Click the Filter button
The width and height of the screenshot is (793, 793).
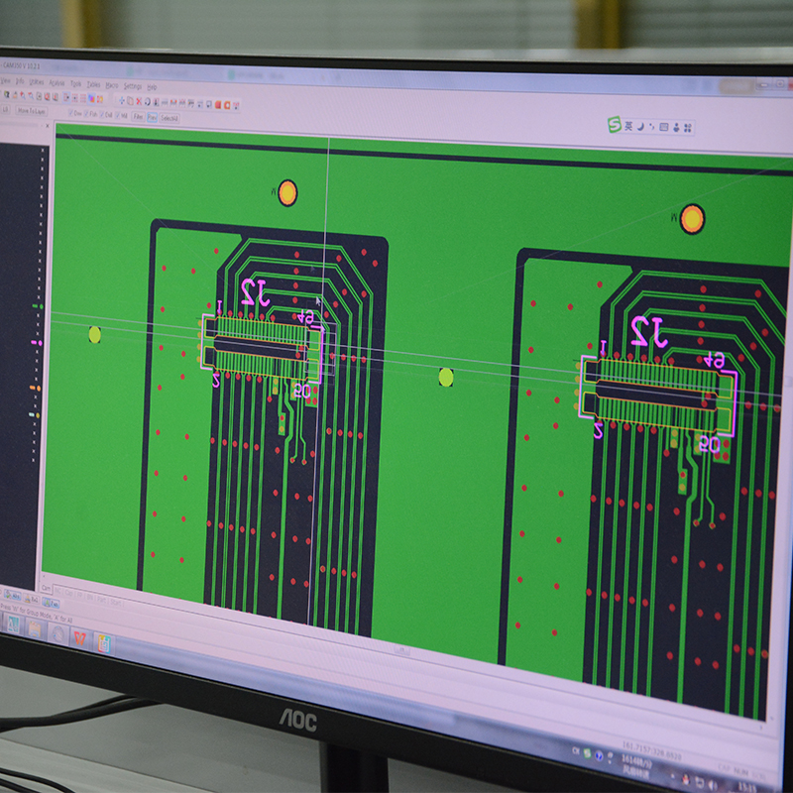pyautogui.click(x=138, y=116)
